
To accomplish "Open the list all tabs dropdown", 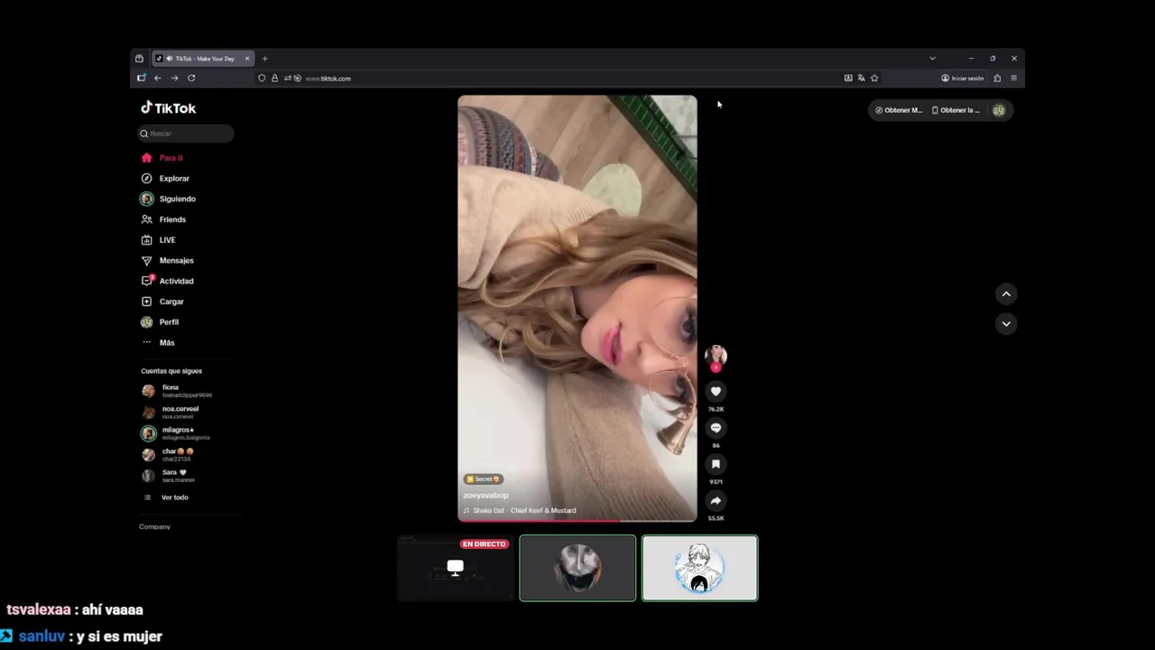I will 932,59.
